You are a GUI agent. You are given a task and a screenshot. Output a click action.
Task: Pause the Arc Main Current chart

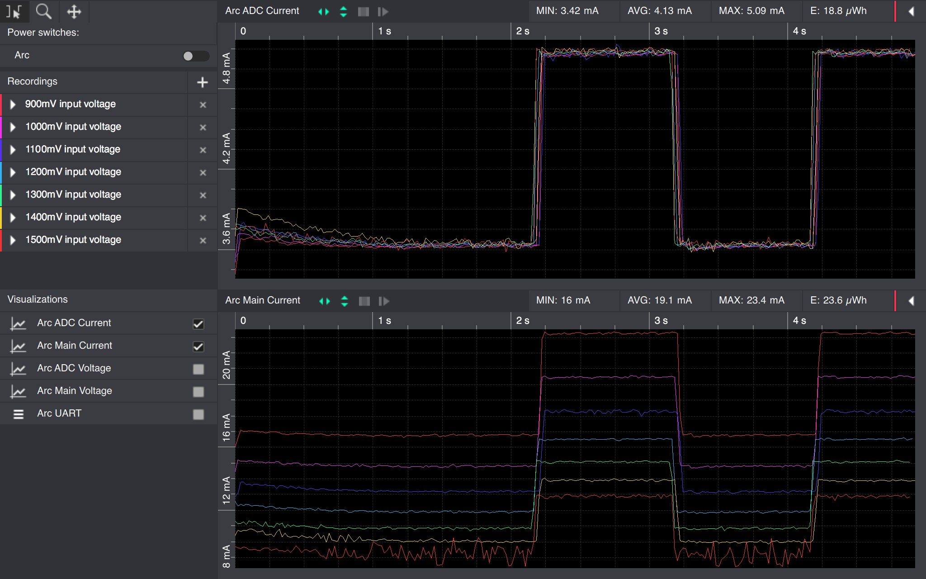click(364, 300)
